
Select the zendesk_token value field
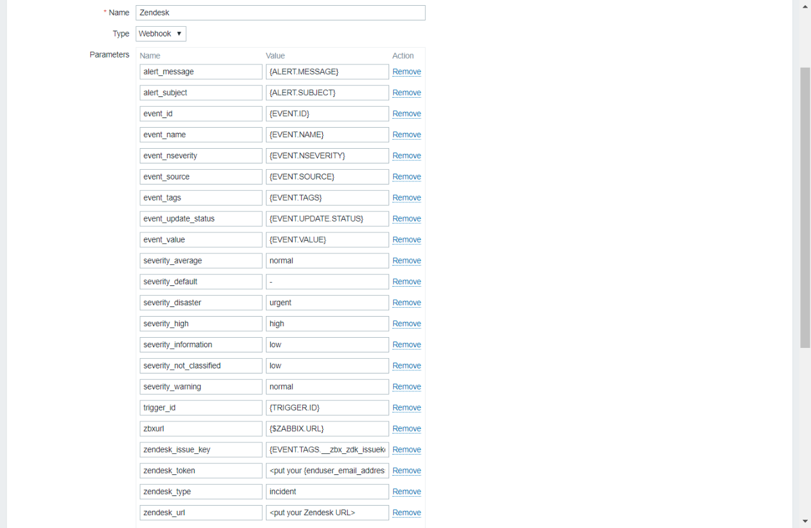pos(327,471)
